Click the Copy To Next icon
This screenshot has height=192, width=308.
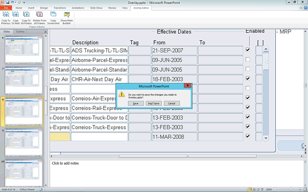[x=16, y=16]
